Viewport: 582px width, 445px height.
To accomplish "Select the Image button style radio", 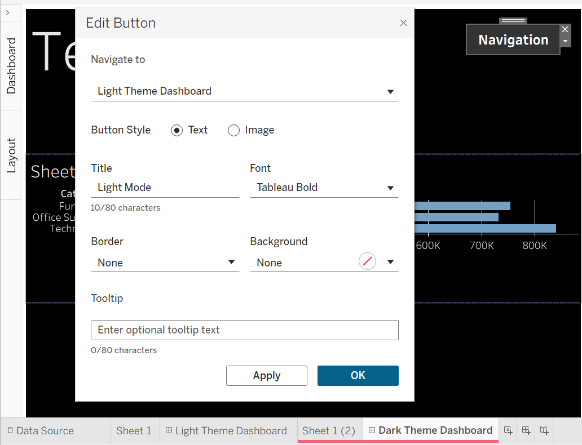I will pos(233,131).
